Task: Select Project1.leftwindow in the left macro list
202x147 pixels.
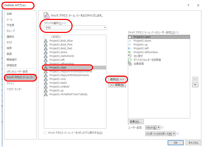Action: click(x=75, y=64)
